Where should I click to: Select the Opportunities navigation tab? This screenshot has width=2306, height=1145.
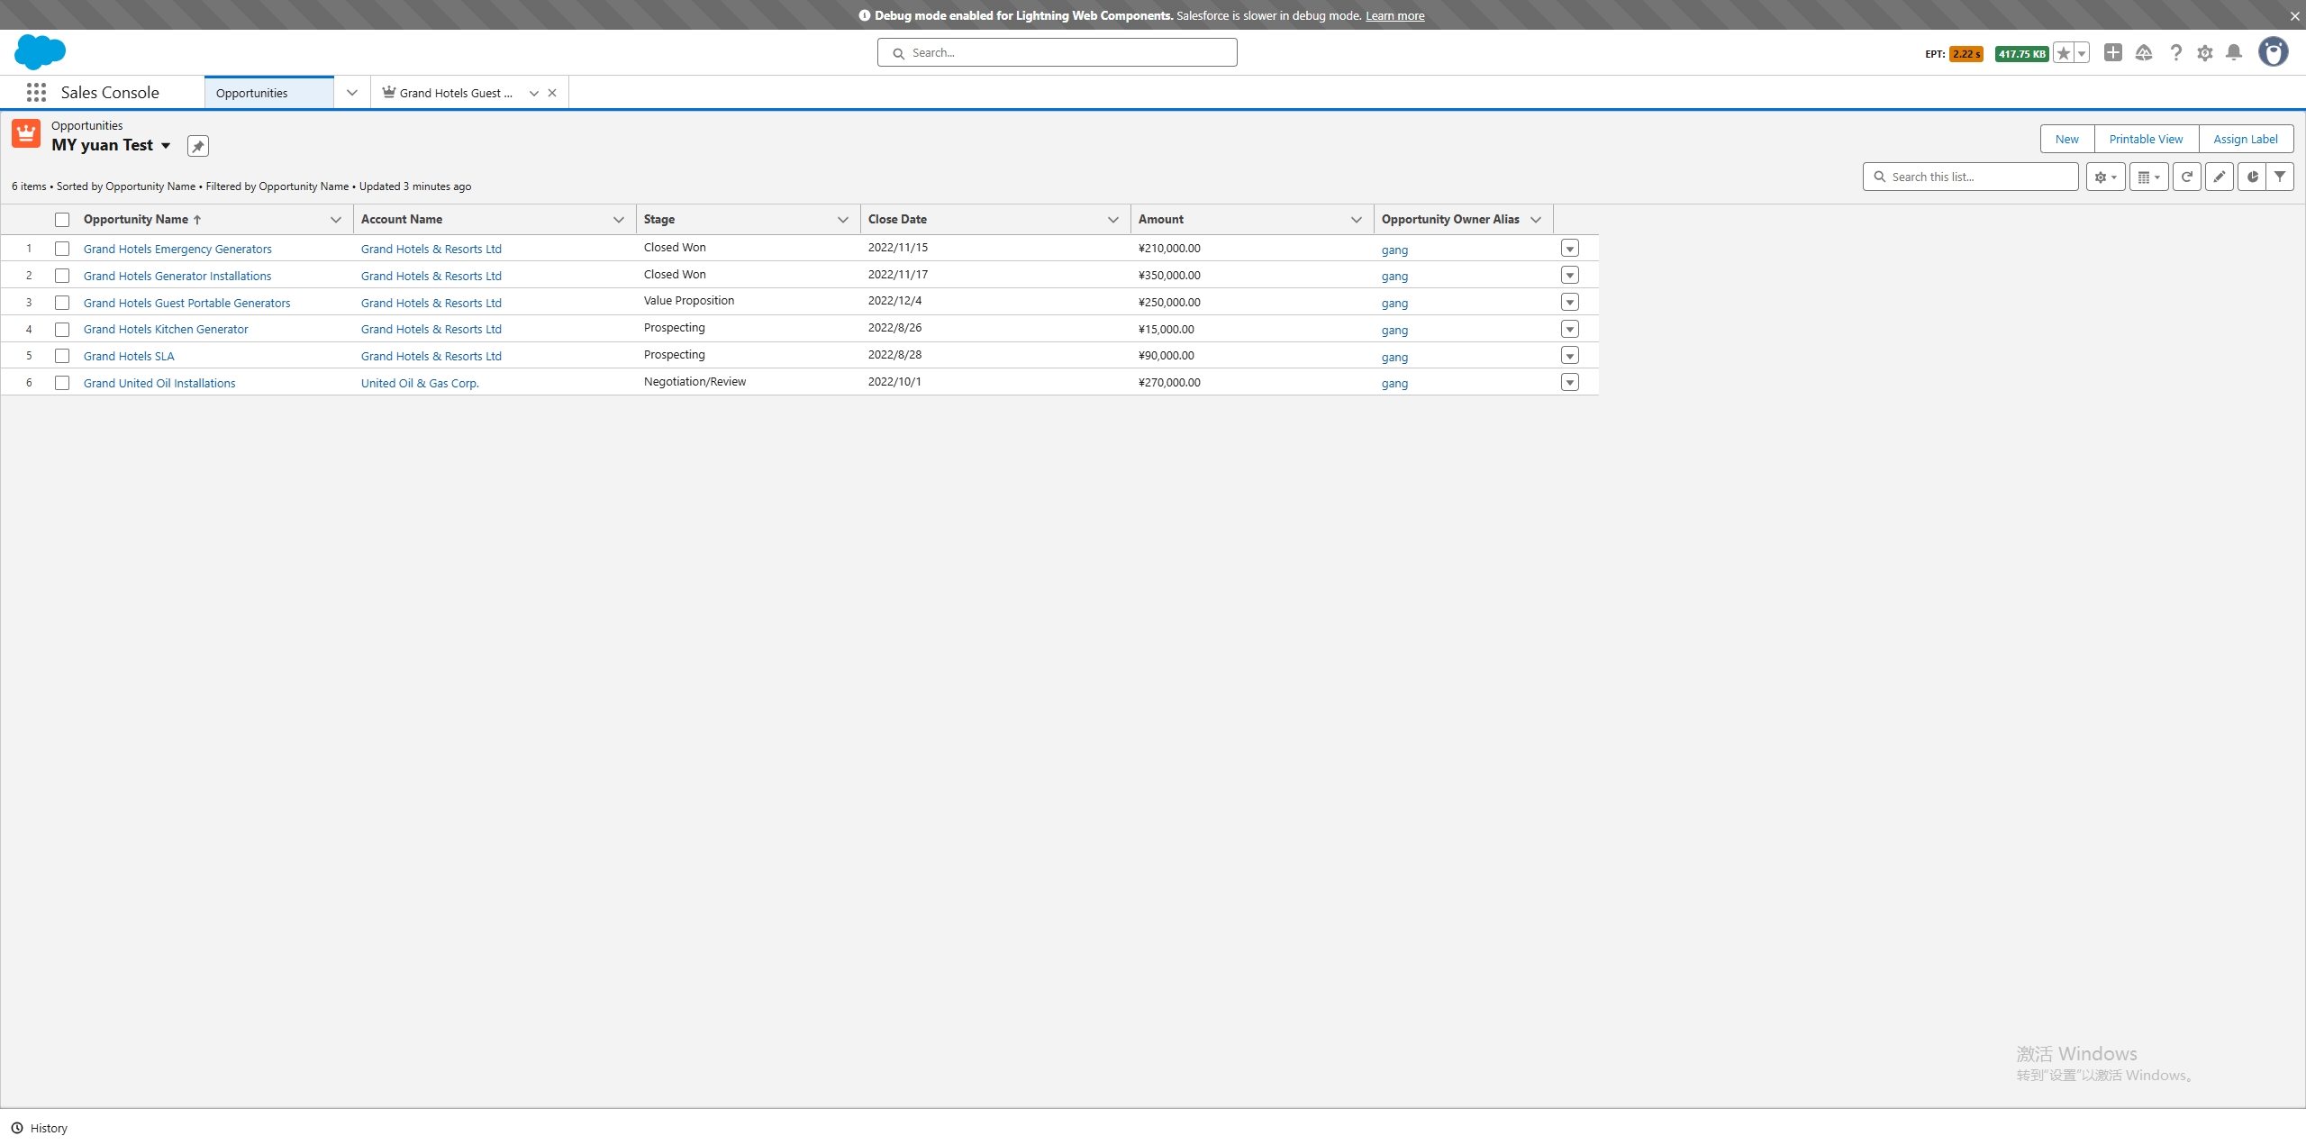252,93
